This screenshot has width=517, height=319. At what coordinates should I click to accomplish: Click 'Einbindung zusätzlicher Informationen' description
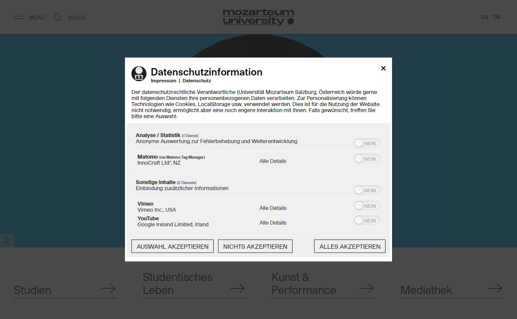[x=182, y=188]
